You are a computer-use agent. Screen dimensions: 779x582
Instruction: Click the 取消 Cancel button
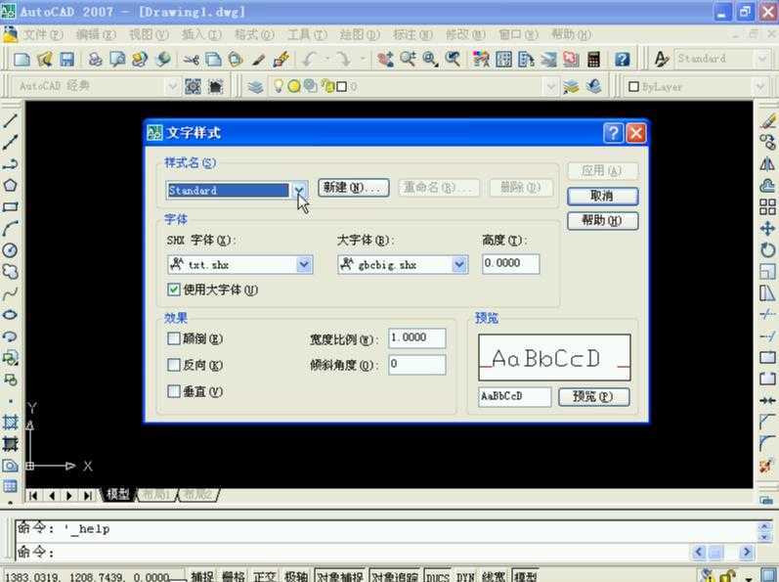(603, 196)
